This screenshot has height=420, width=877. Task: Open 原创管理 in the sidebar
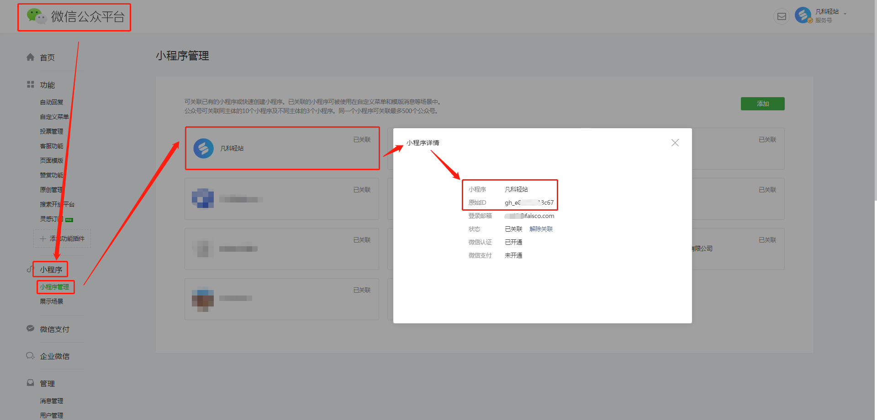tap(52, 190)
